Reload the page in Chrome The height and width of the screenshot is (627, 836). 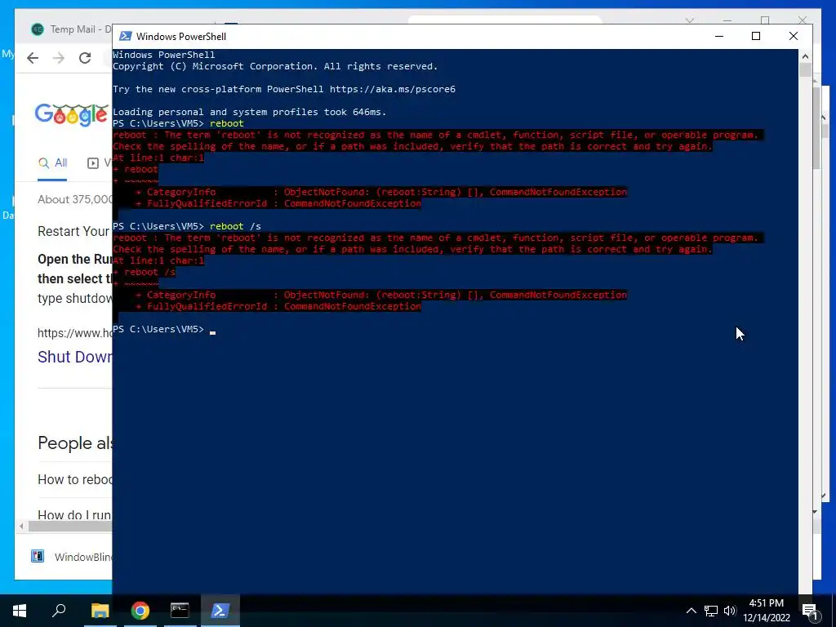coord(85,58)
